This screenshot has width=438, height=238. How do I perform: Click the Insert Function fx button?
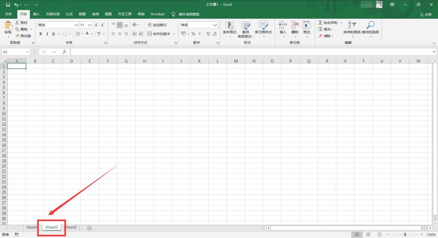tap(65, 52)
